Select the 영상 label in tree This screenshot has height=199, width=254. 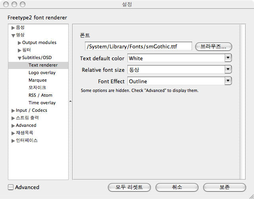[20, 35]
